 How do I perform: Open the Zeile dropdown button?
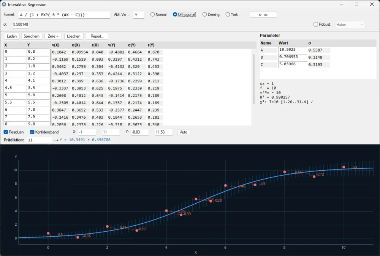[x=53, y=36]
